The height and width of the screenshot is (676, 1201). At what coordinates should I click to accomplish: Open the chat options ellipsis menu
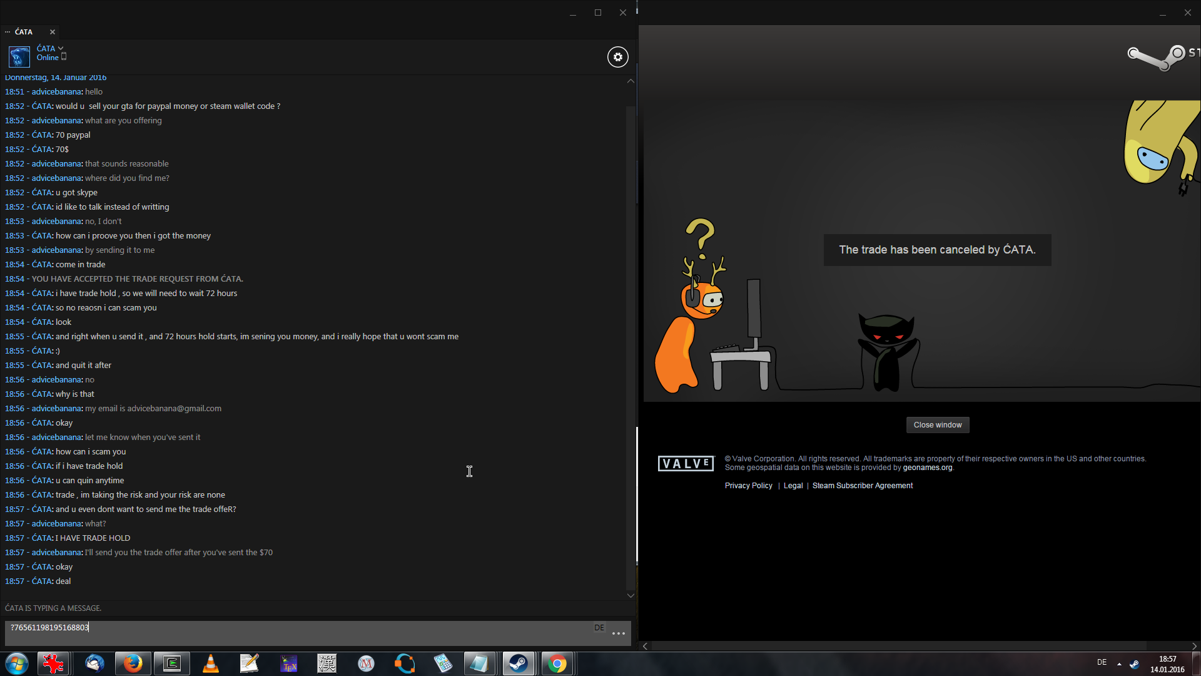click(618, 633)
